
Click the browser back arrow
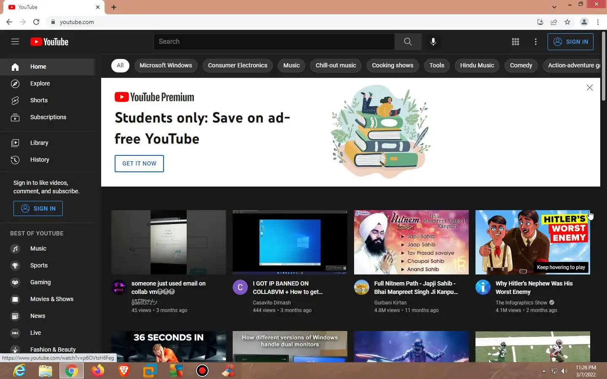9,22
